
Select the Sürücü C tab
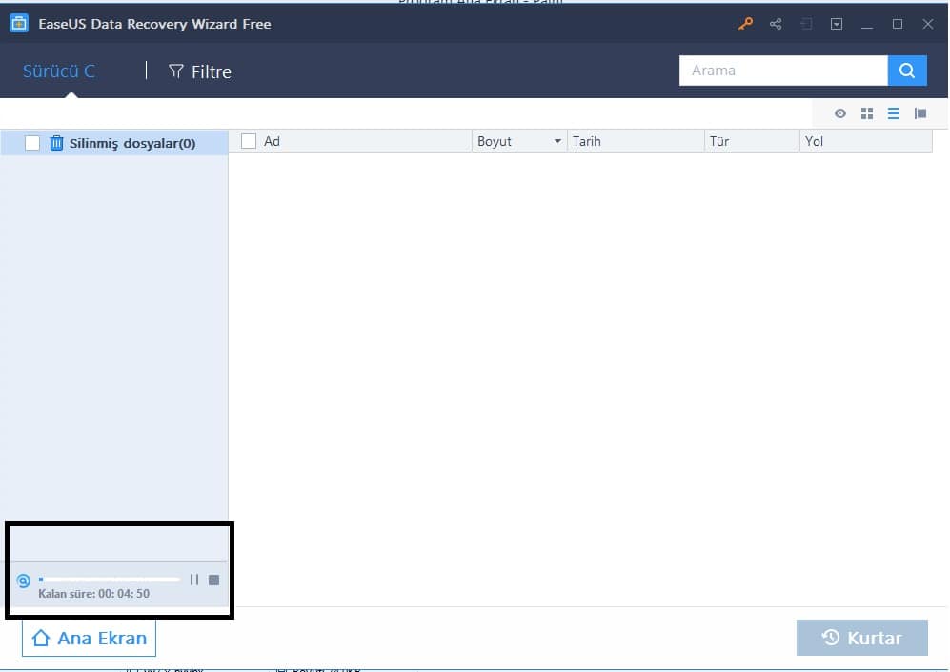point(59,71)
